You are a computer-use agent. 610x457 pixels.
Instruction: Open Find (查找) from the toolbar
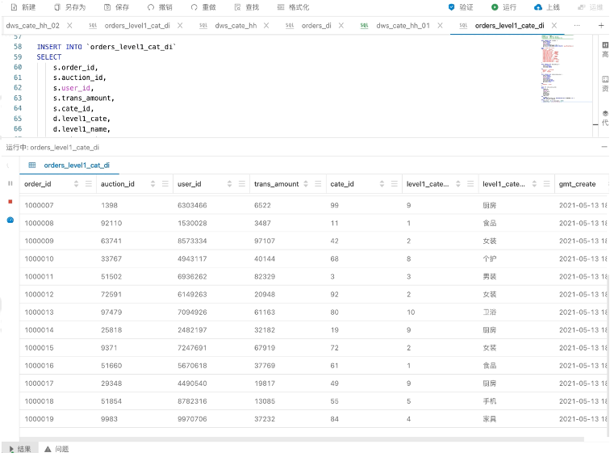247,7
